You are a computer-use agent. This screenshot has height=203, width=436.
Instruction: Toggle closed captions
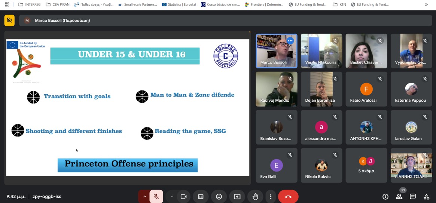(201, 197)
